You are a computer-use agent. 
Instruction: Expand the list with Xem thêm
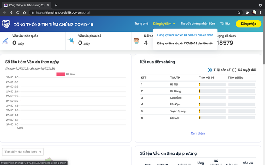(x=198, y=133)
